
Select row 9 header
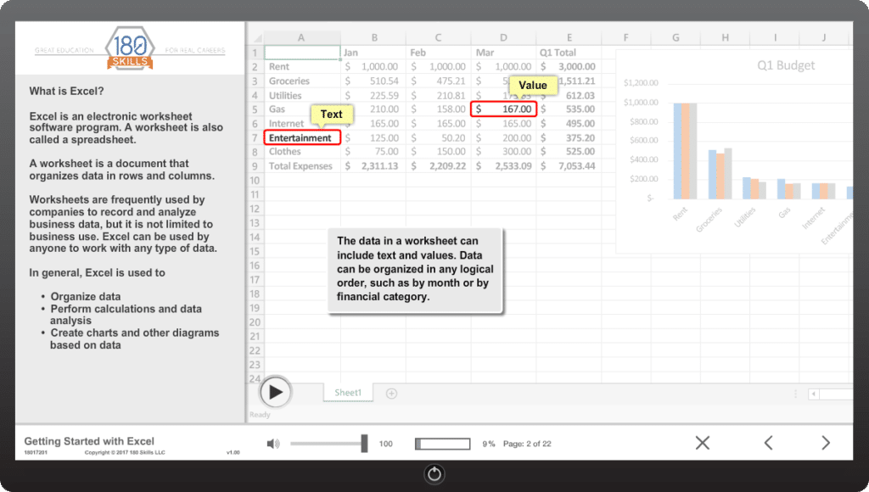coord(255,166)
